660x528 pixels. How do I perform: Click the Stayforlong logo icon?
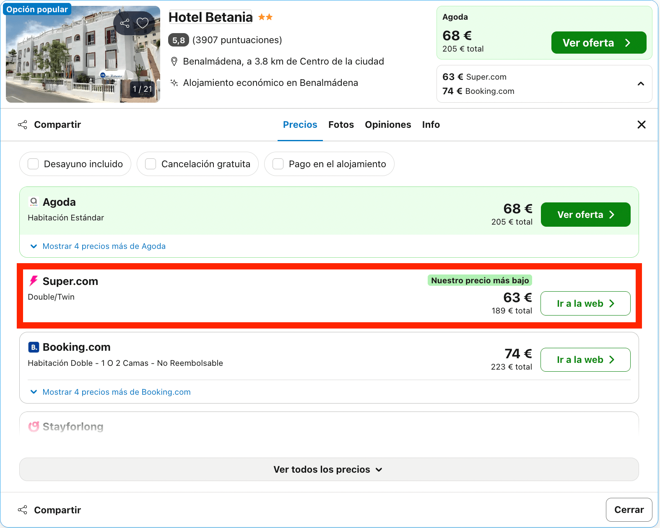pyautogui.click(x=34, y=427)
